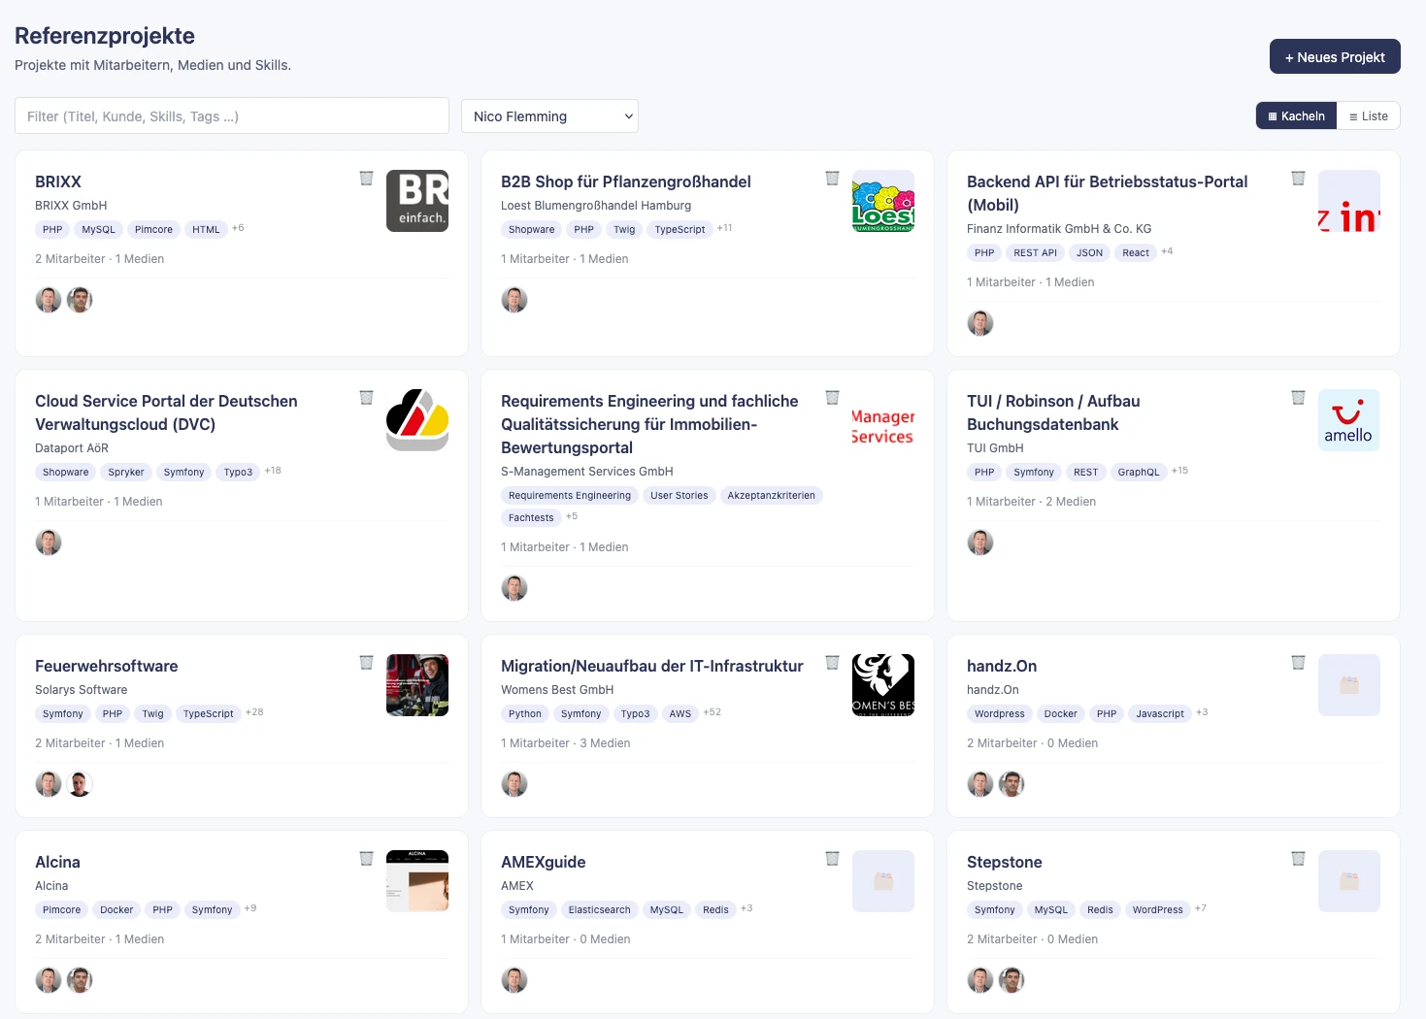Click the Pimcore tag on BRIXX card
Viewport: 1426px width, 1019px height.
[153, 230]
